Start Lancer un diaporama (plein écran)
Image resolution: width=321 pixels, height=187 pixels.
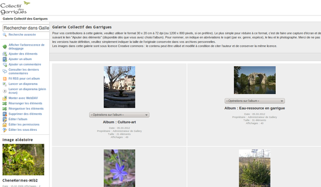27,91
